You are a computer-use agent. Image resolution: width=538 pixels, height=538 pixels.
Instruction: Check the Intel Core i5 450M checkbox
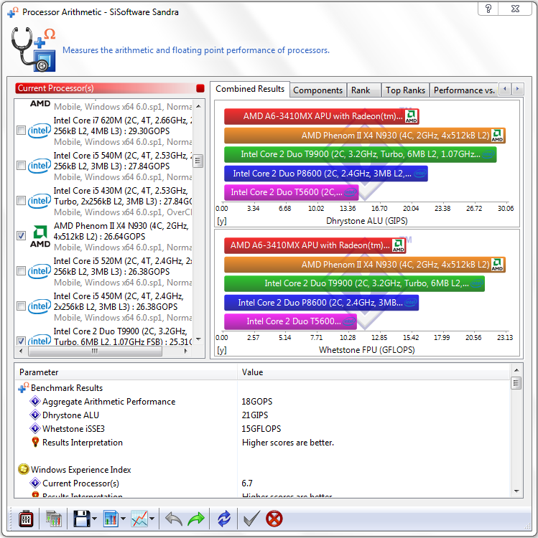22,306
